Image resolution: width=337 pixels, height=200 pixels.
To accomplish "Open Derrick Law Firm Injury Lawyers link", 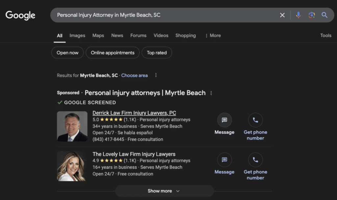I will 134,113.
